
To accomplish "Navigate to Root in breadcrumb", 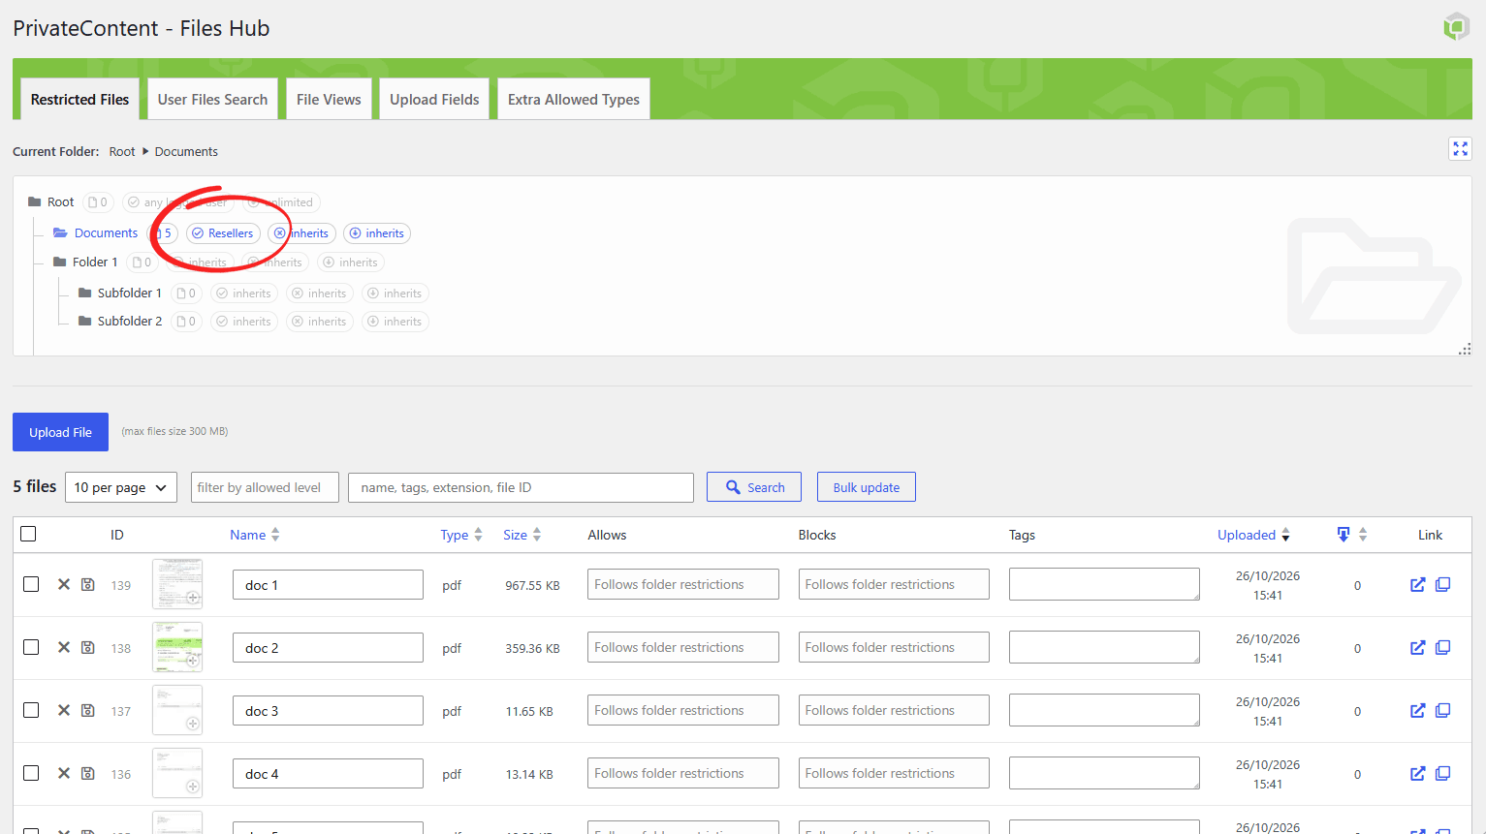I will click(122, 151).
